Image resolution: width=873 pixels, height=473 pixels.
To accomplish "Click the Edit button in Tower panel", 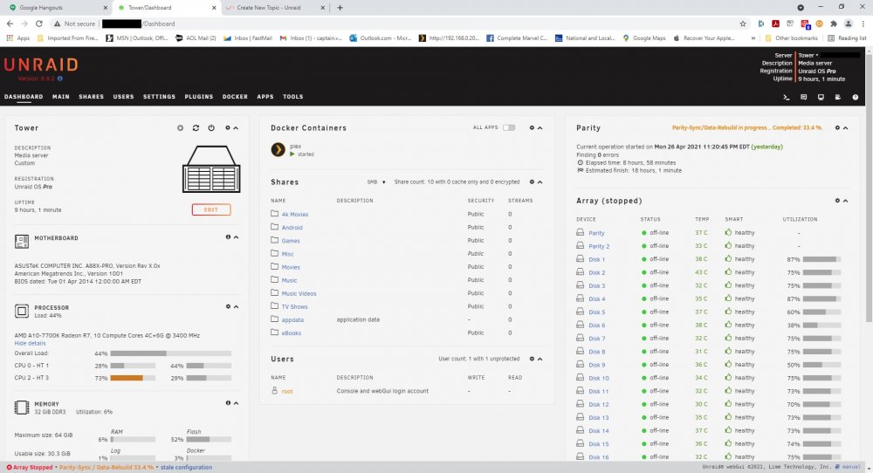I will [211, 209].
